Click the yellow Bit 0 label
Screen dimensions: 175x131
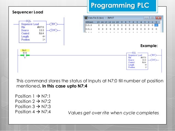[x=25, y=50]
